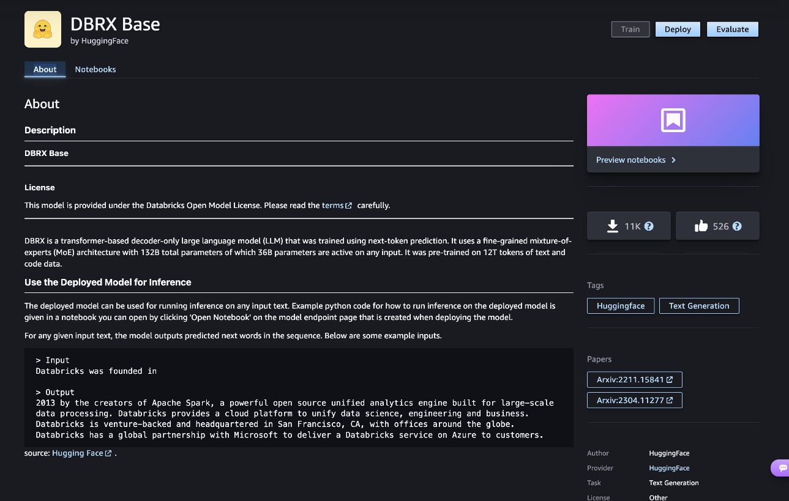Open help tooltip next to 11K downloads
Image resolution: width=789 pixels, height=501 pixels.
(649, 226)
